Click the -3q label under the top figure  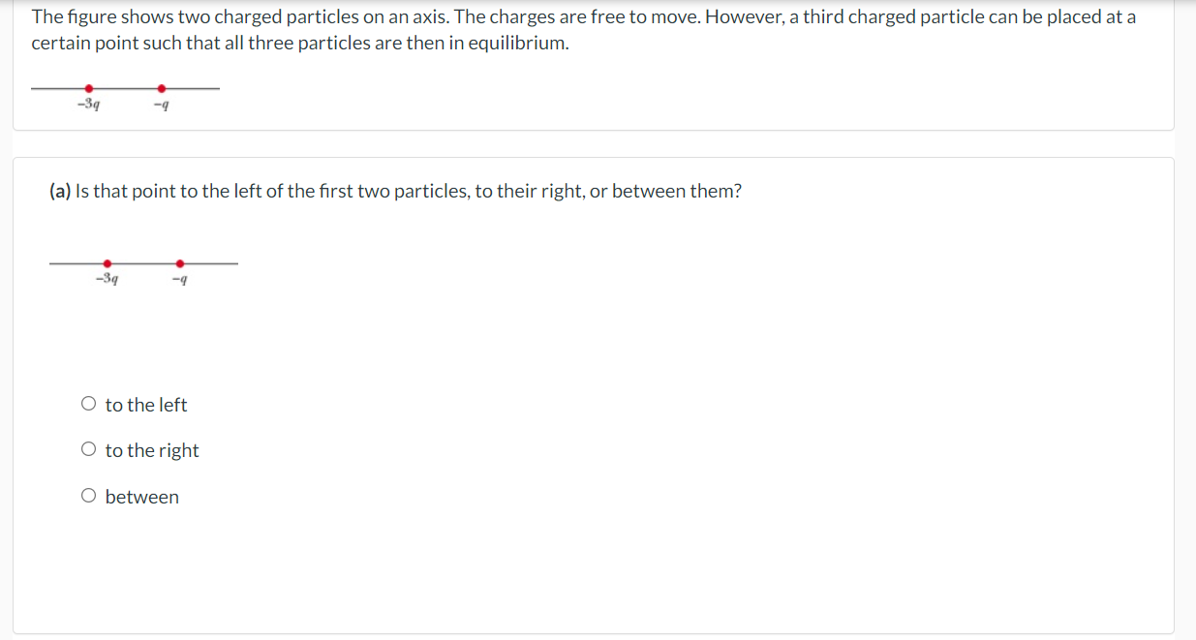(x=87, y=104)
